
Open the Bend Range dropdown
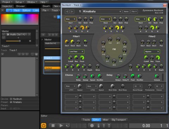(x=138, y=86)
